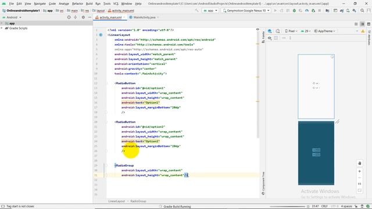Click the warning triangle in layout preview
372x209 pixels.
363,31
